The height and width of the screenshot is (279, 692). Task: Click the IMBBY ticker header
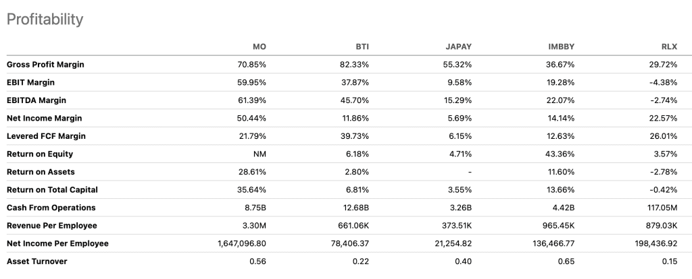tap(561, 46)
